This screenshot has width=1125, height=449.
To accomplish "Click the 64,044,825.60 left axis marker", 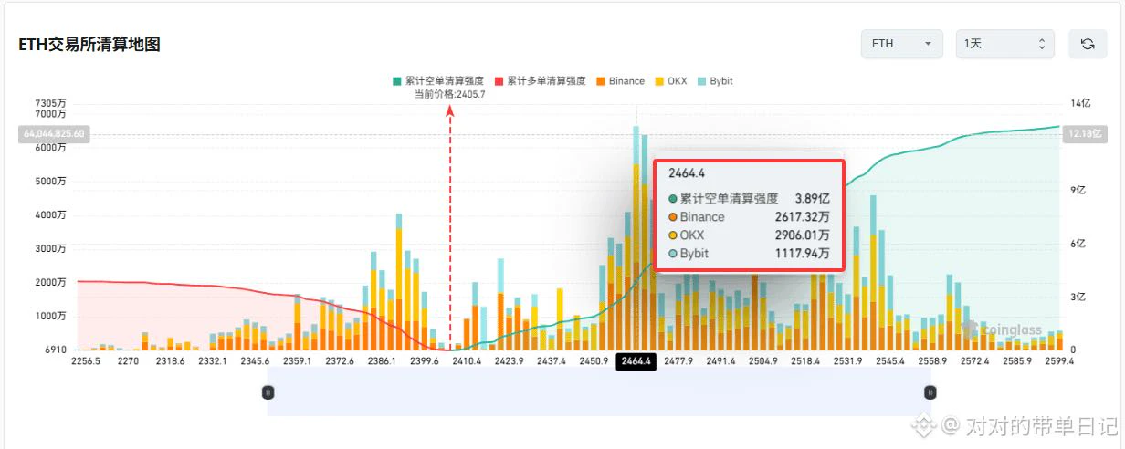I will 54,134.
